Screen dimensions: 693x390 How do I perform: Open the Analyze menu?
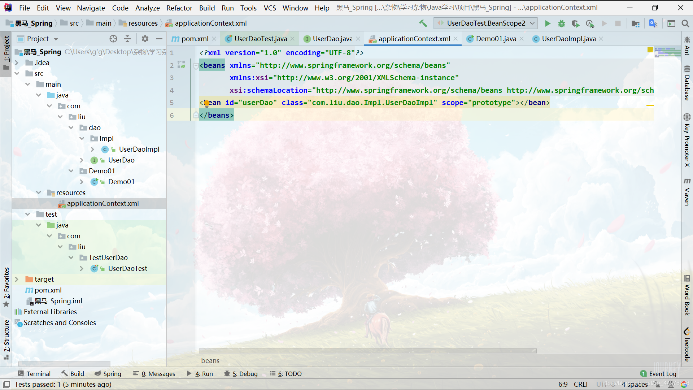147,8
